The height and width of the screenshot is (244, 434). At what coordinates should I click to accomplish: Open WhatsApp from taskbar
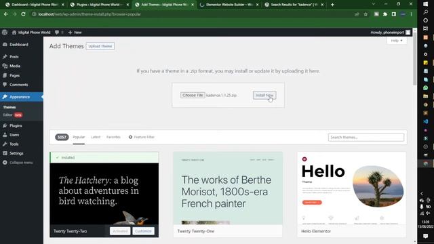(x=426, y=88)
